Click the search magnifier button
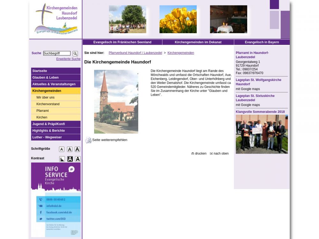Viewport: 319px width, 239px height. pos(75,54)
